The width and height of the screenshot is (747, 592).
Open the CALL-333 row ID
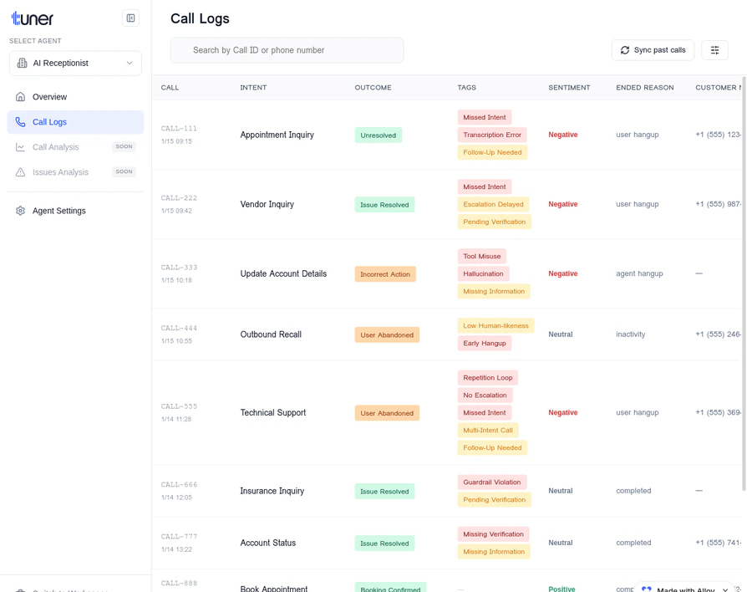[179, 268]
